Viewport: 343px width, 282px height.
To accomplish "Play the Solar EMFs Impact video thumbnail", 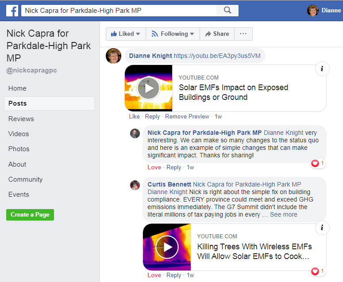I will [149, 88].
